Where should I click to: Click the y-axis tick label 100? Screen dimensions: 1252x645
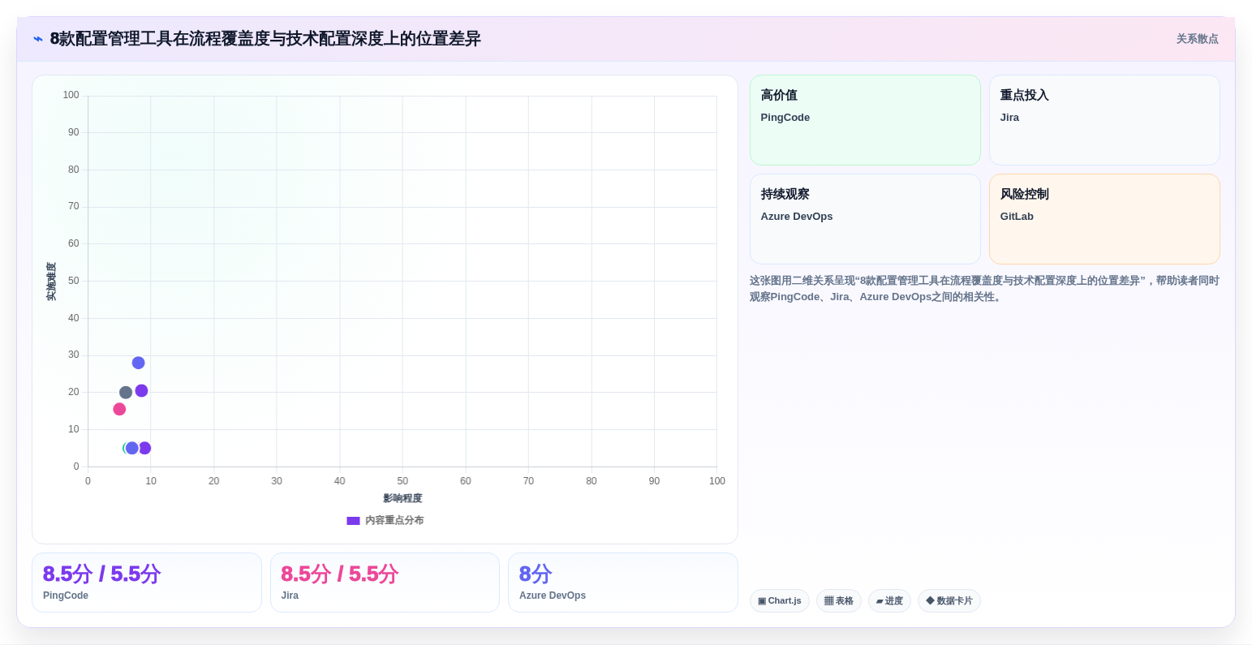[x=71, y=95]
